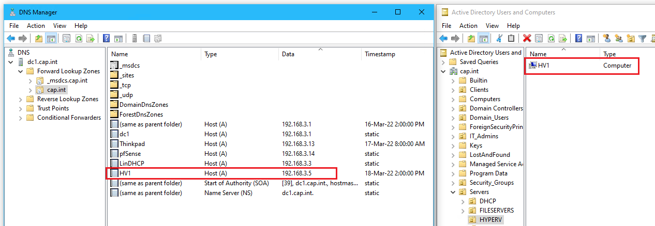Viewport: 655px width, 226px height.
Task: Expand FILESERVERS OU
Action: click(463, 211)
